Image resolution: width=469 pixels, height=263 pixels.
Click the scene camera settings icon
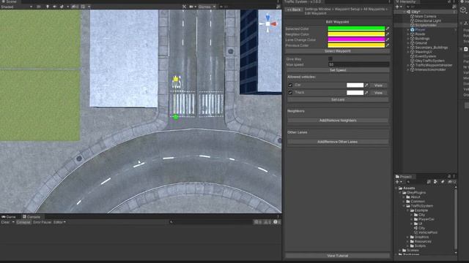[x=191, y=7]
